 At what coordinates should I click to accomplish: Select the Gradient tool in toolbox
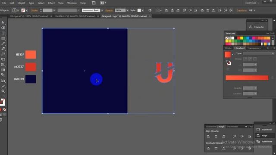tap(3, 70)
